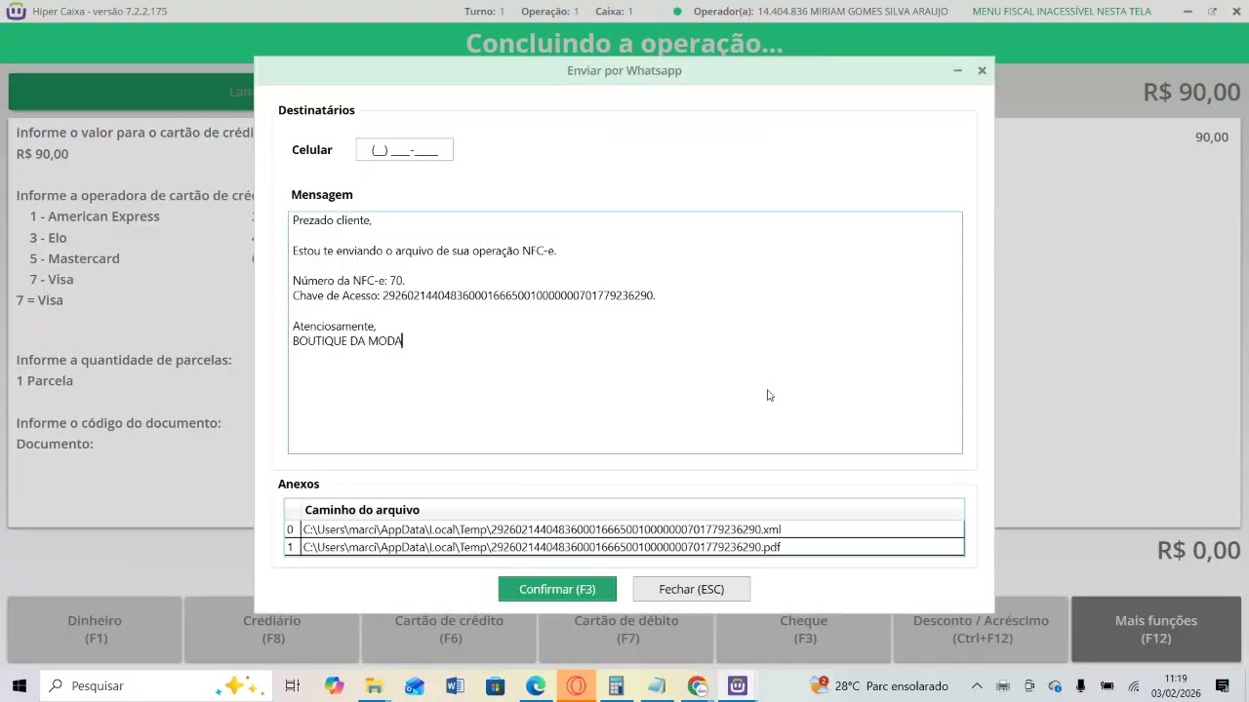Choose Cartão de crédito (F6) payment
This screenshot has width=1249, height=702.
tap(449, 629)
